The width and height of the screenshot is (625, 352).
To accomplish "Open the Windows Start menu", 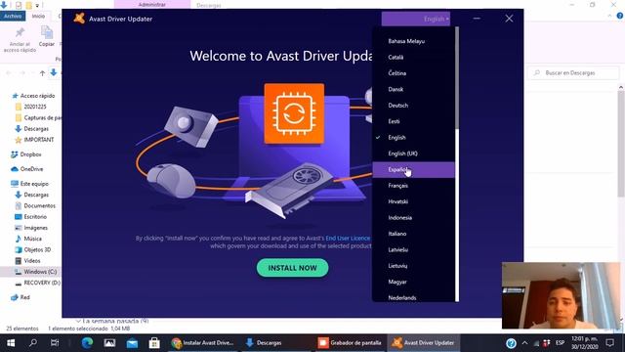I will (x=11, y=343).
